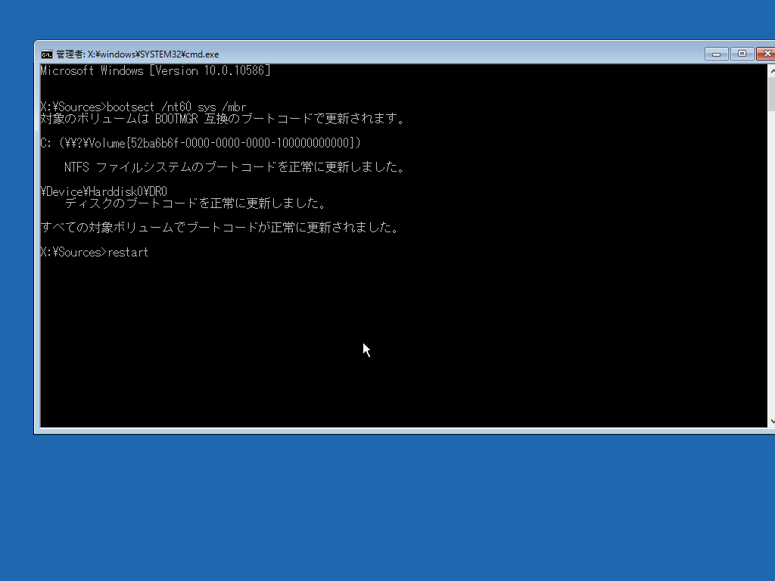The image size is (775, 581).
Task: Close the cmd.exe window
Action: [x=766, y=54]
